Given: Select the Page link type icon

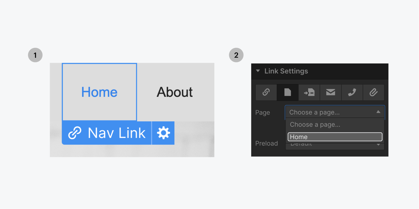Looking at the screenshot, I should [288, 92].
